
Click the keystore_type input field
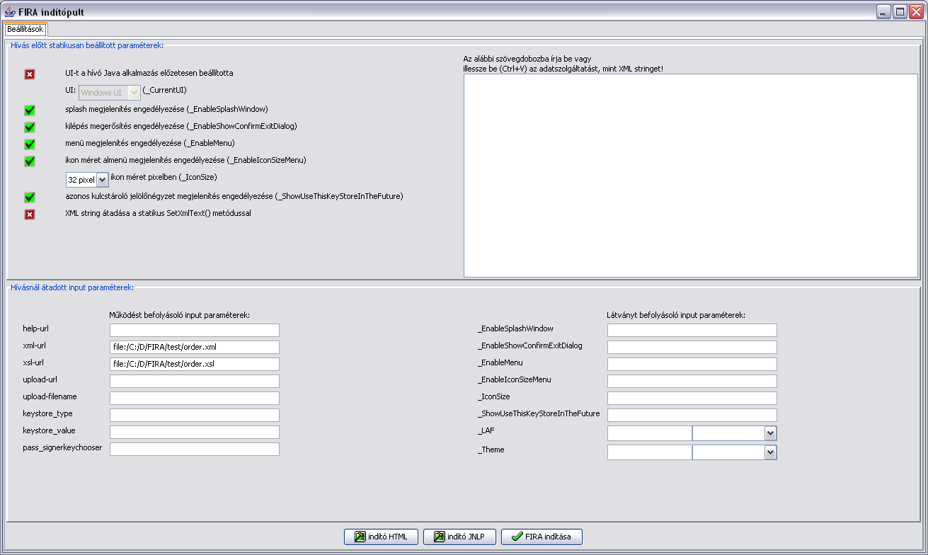coord(195,415)
